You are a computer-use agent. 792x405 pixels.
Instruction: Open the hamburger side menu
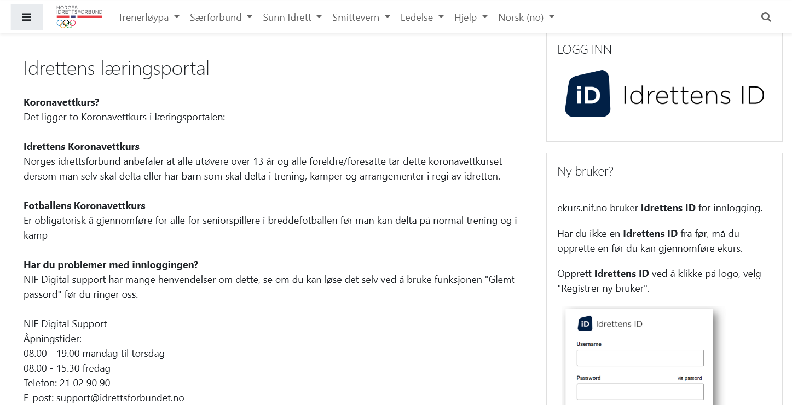27,17
